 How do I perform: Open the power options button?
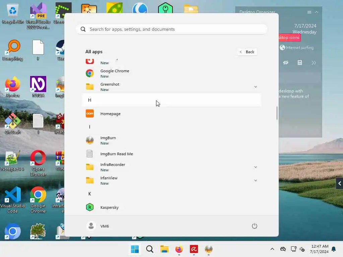coord(255,226)
